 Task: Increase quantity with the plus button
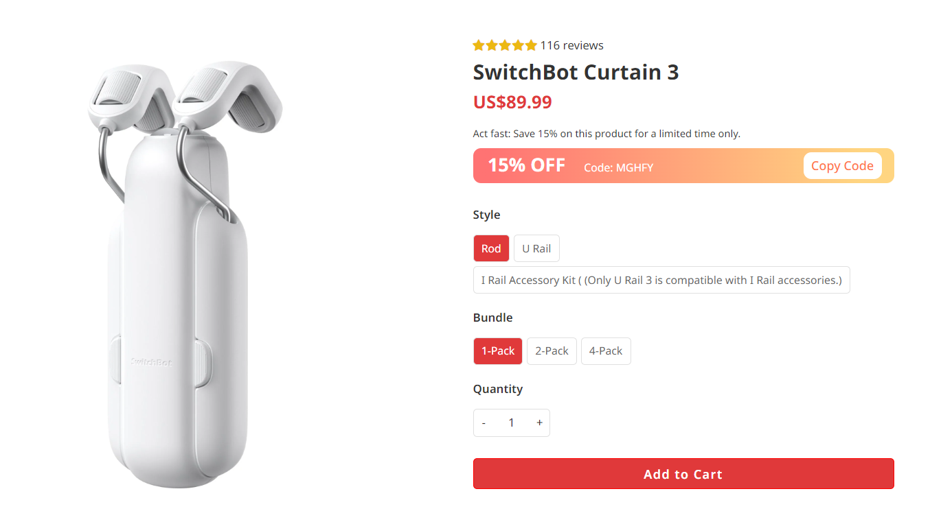coord(539,423)
